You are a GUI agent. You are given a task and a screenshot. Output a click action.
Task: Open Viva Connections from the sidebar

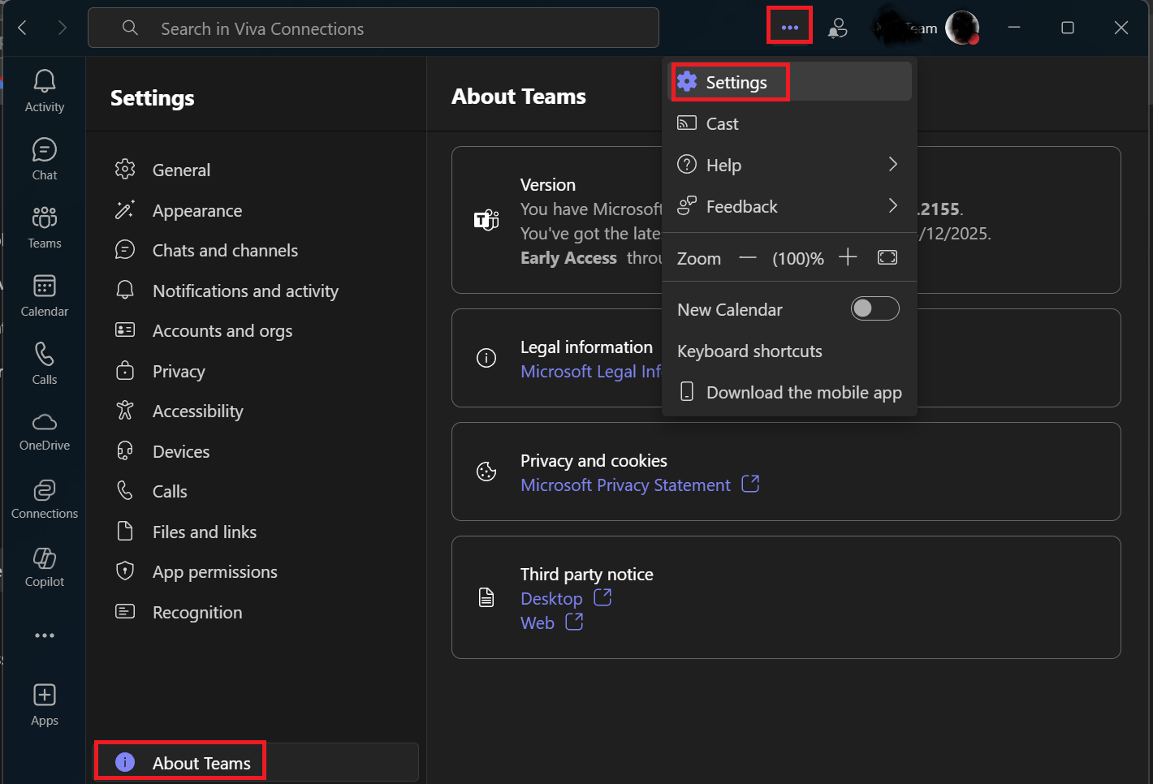44,498
